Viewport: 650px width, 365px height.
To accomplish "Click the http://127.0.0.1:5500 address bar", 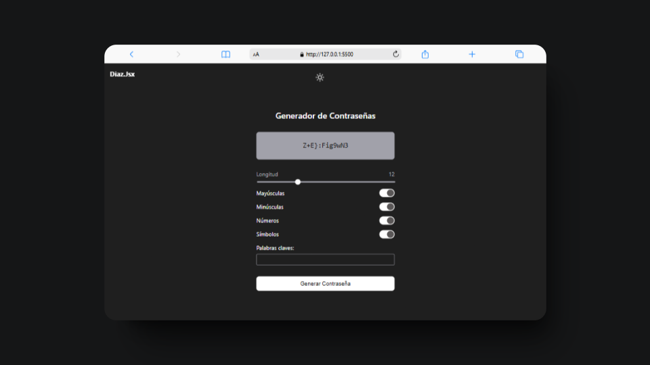I will pos(326,54).
